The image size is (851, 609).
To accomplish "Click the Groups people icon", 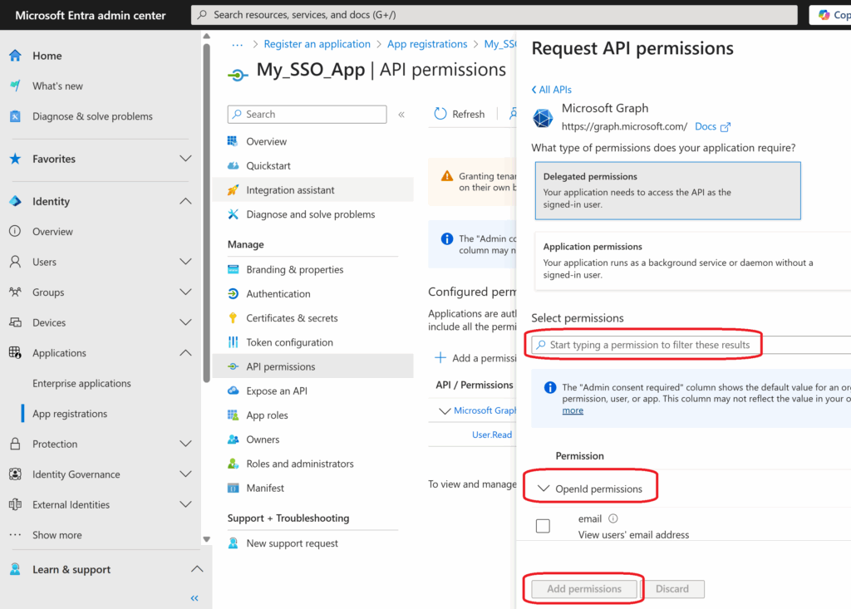I will pyautogui.click(x=15, y=292).
